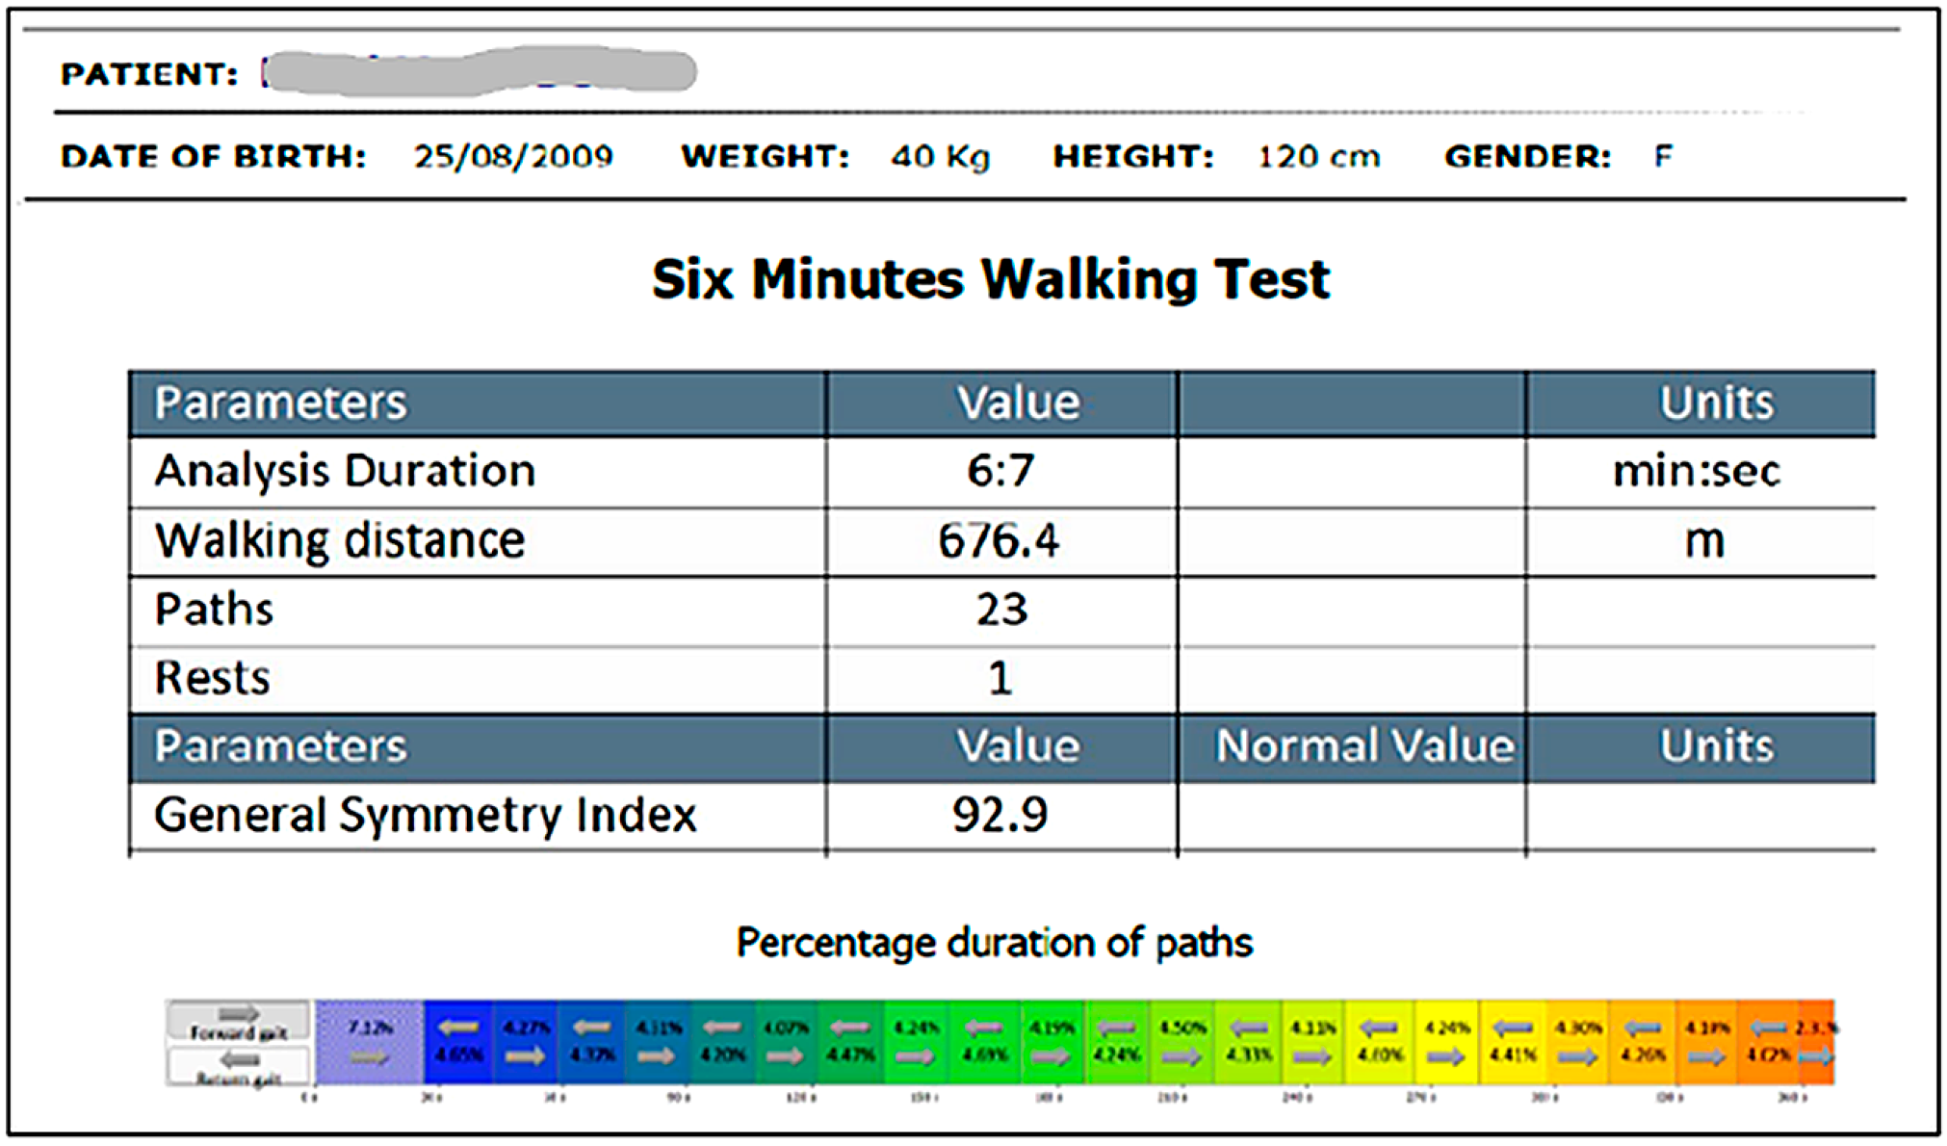1947x1146 pixels.
Task: Click the General Symmetry Index value 92.9
Action: [x=999, y=815]
